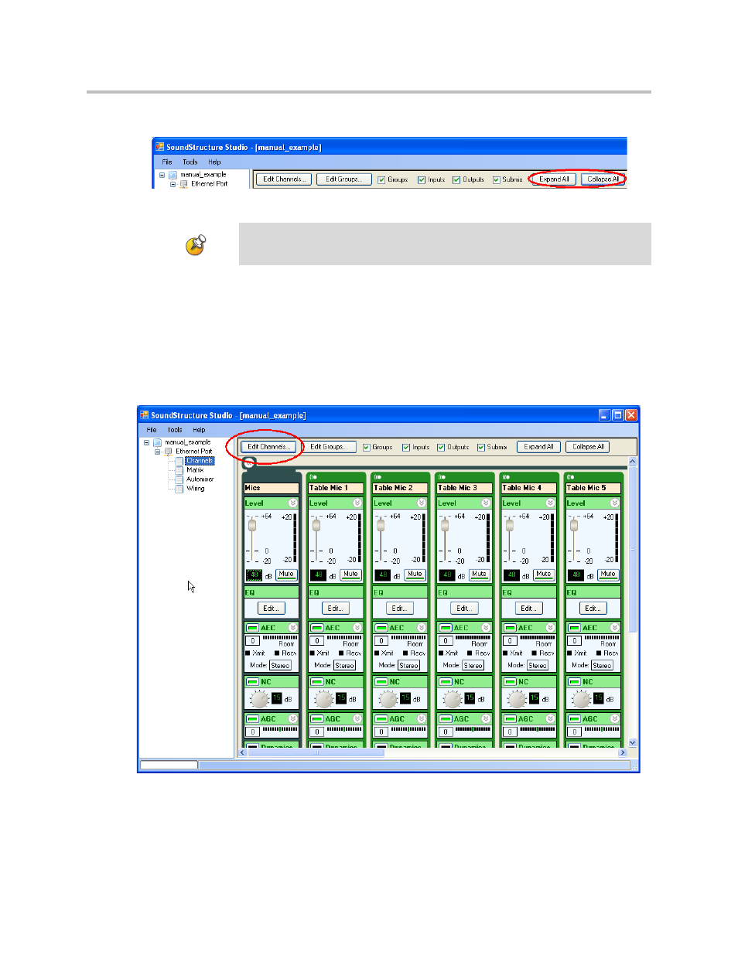Click the page icon beside Wiring tree node
Viewport: 738px width, 955px height.
click(x=179, y=489)
